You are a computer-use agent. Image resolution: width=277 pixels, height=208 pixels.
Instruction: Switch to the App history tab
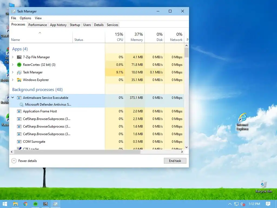point(58,25)
